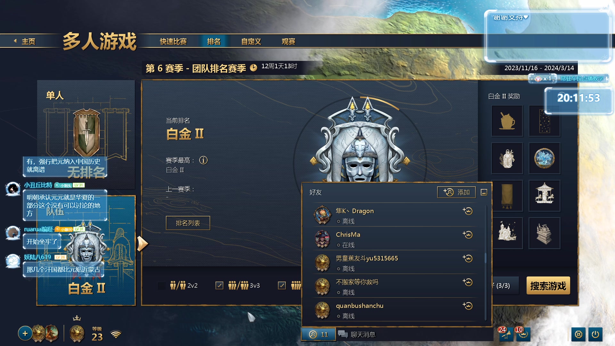
Task: Open 排名列表 button
Action: (188, 223)
